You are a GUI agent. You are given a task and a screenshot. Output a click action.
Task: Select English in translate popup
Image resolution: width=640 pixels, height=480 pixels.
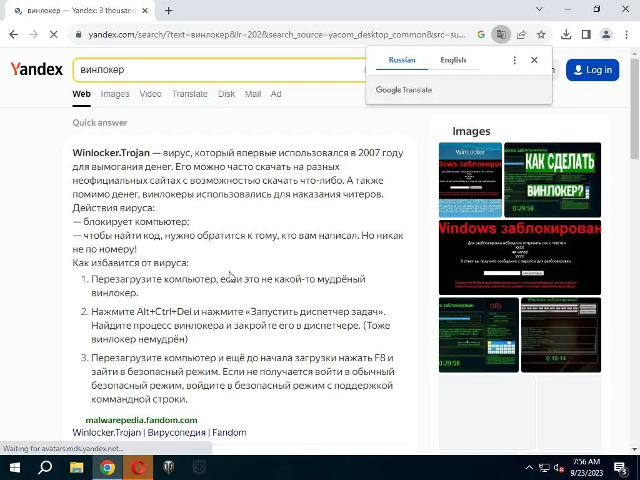point(453,60)
